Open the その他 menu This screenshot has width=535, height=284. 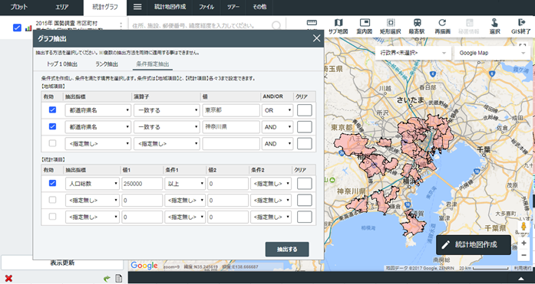259,7
